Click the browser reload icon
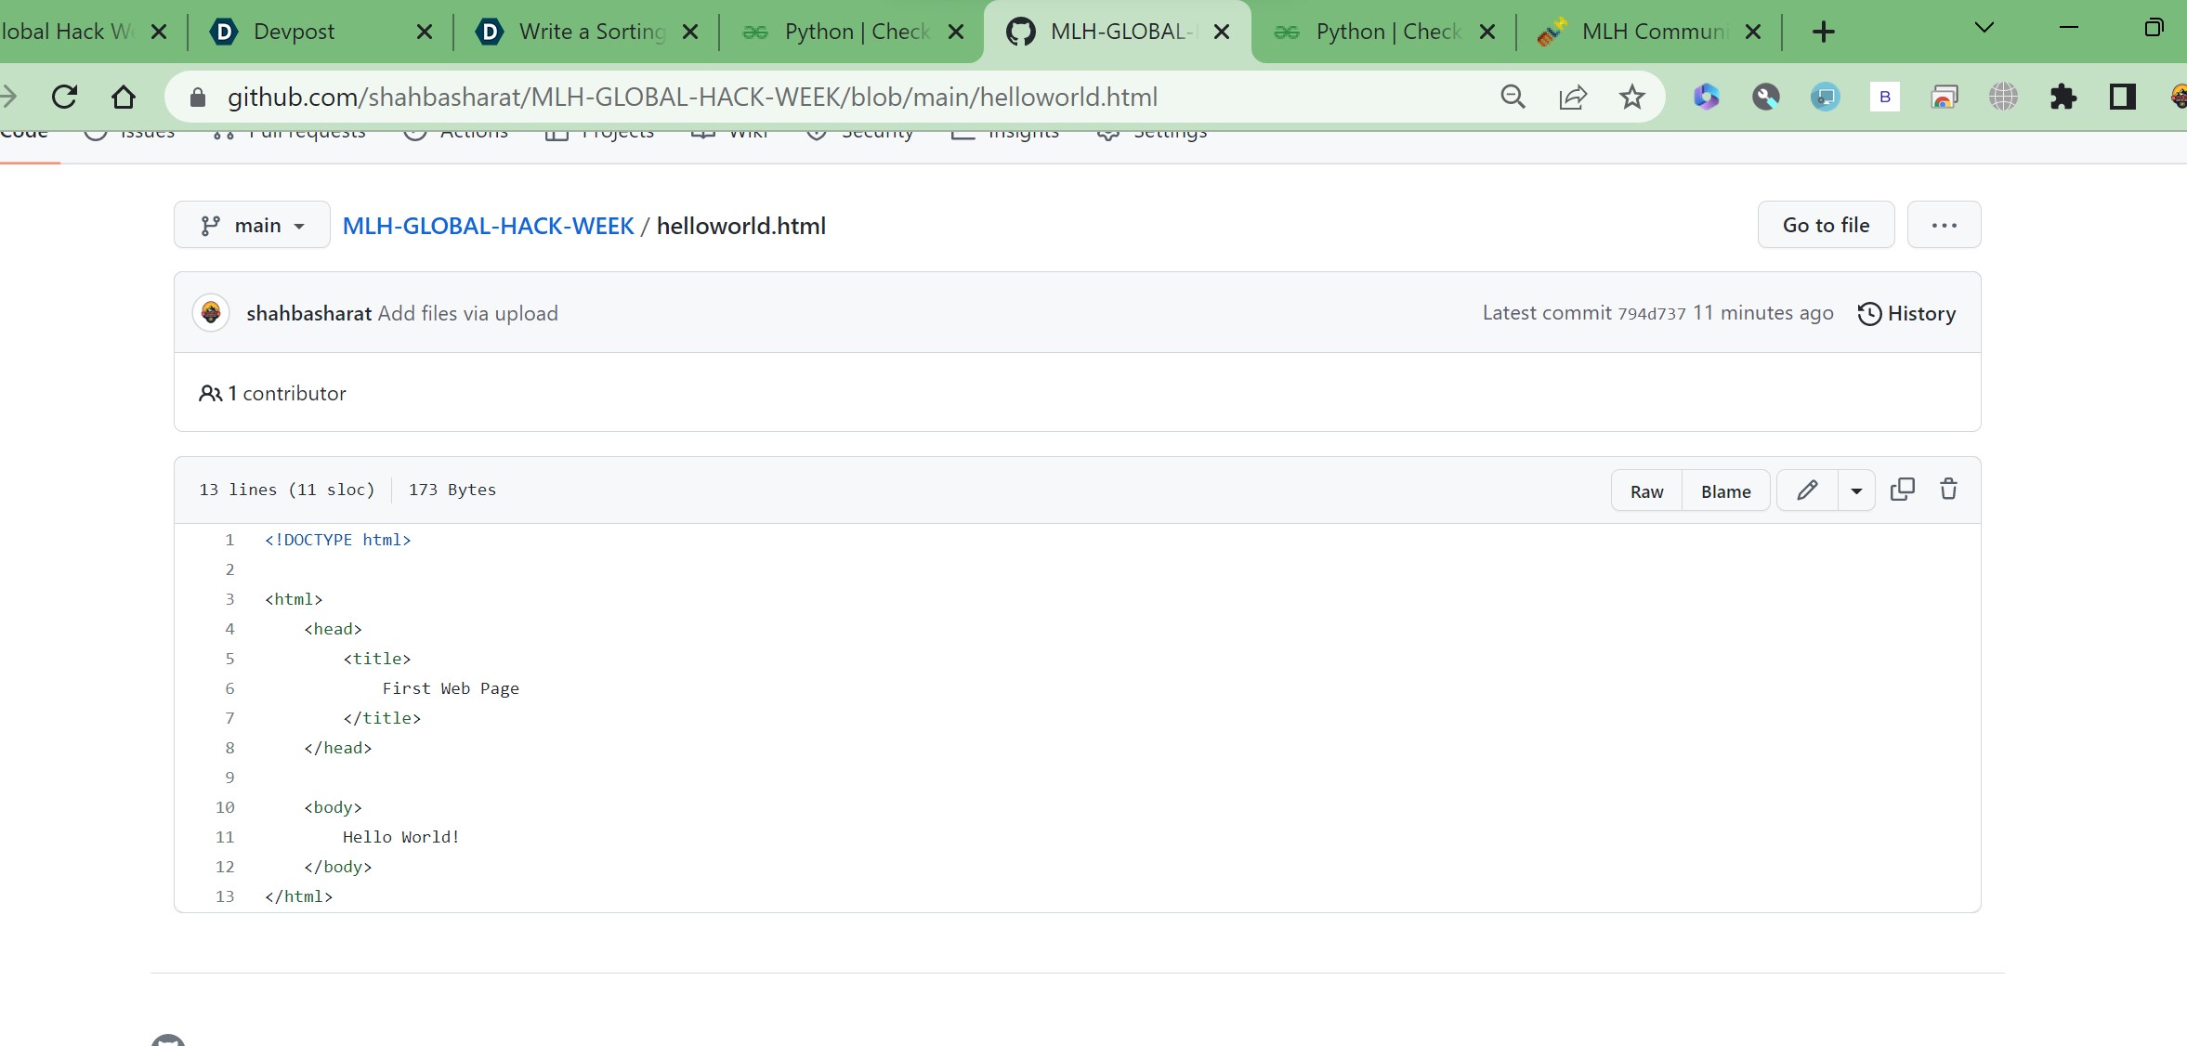The height and width of the screenshot is (1046, 2187). [64, 97]
